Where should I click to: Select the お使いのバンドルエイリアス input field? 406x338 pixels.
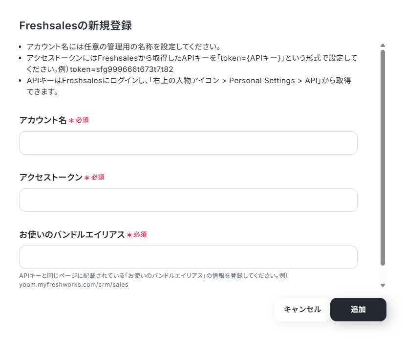click(188, 257)
